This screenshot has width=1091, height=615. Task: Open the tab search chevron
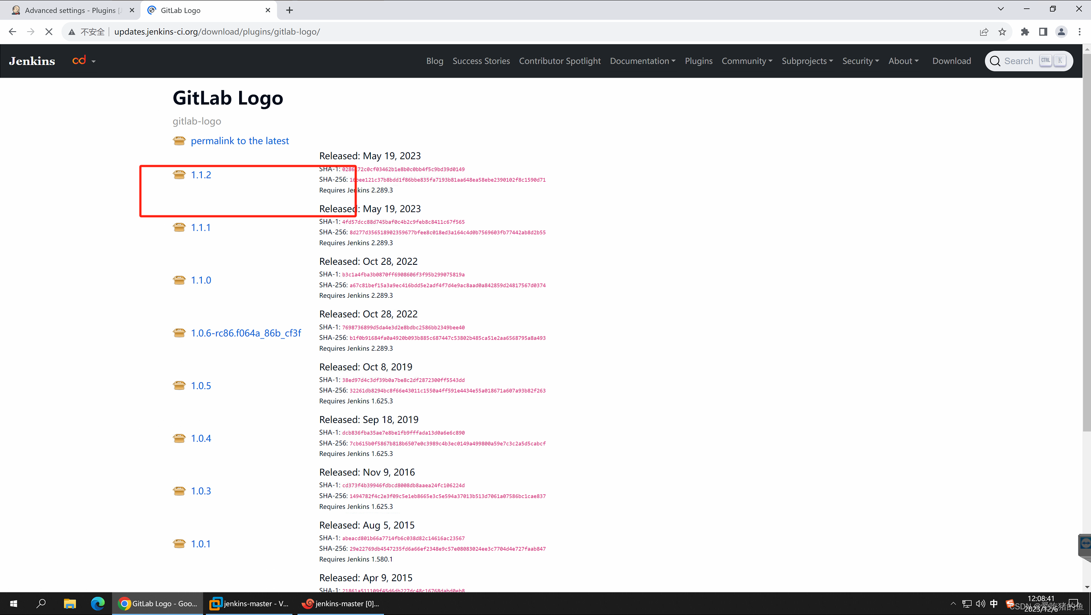tap(1000, 9)
